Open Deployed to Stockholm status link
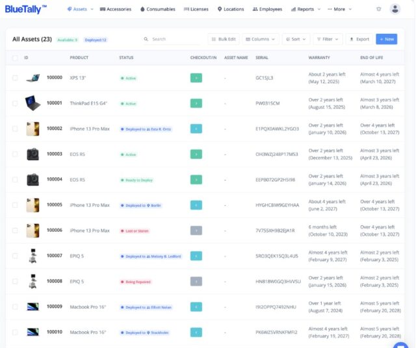 145,332
